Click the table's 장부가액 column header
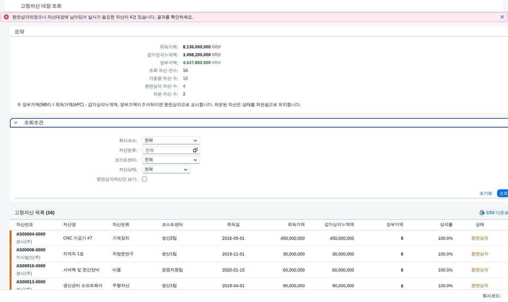 pos(395,225)
